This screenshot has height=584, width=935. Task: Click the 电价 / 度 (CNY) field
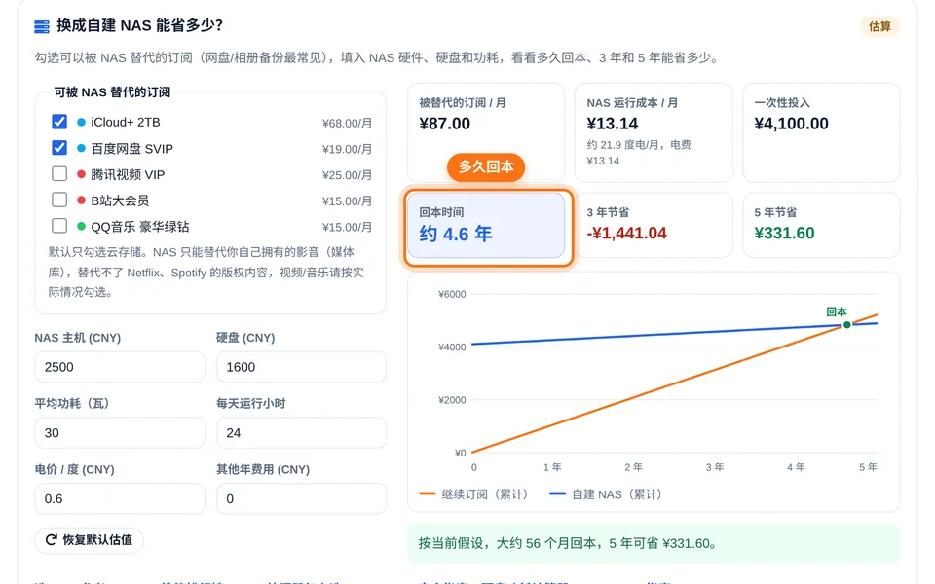click(x=120, y=498)
